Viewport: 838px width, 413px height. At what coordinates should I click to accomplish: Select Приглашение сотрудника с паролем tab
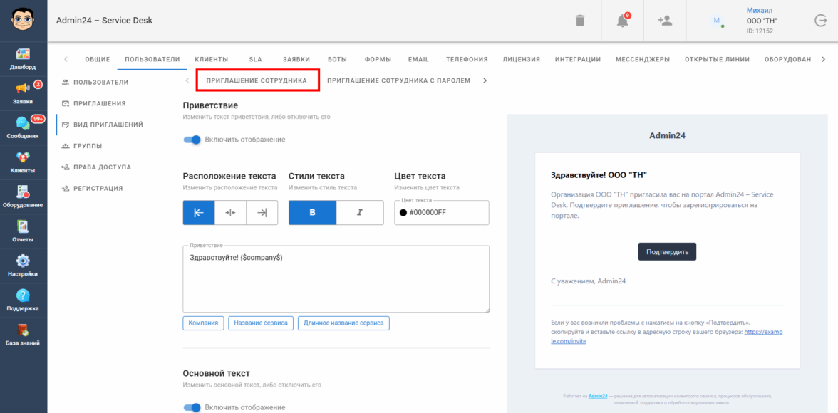click(398, 80)
